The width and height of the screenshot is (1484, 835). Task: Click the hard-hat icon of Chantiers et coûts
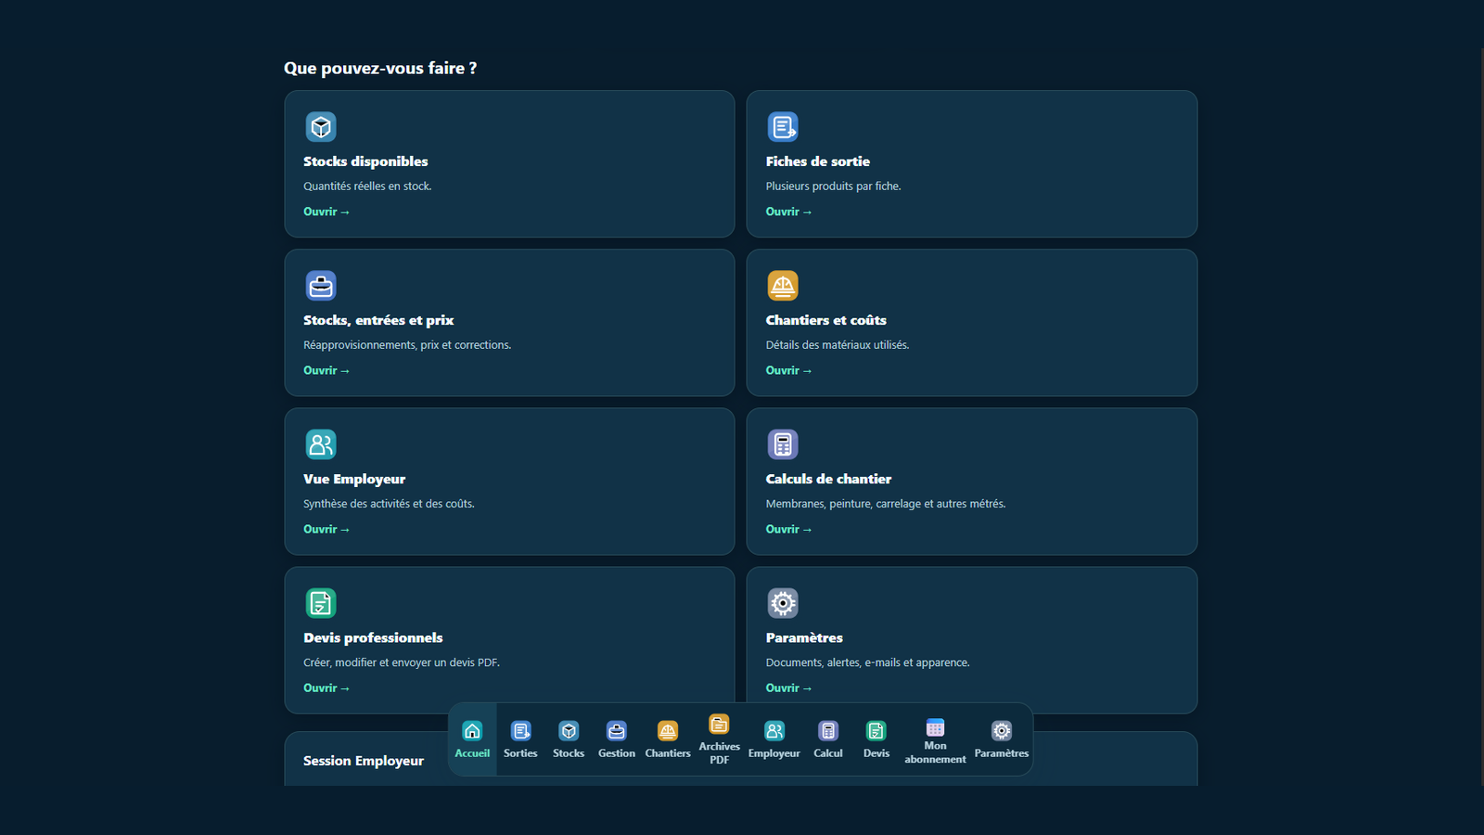click(783, 286)
